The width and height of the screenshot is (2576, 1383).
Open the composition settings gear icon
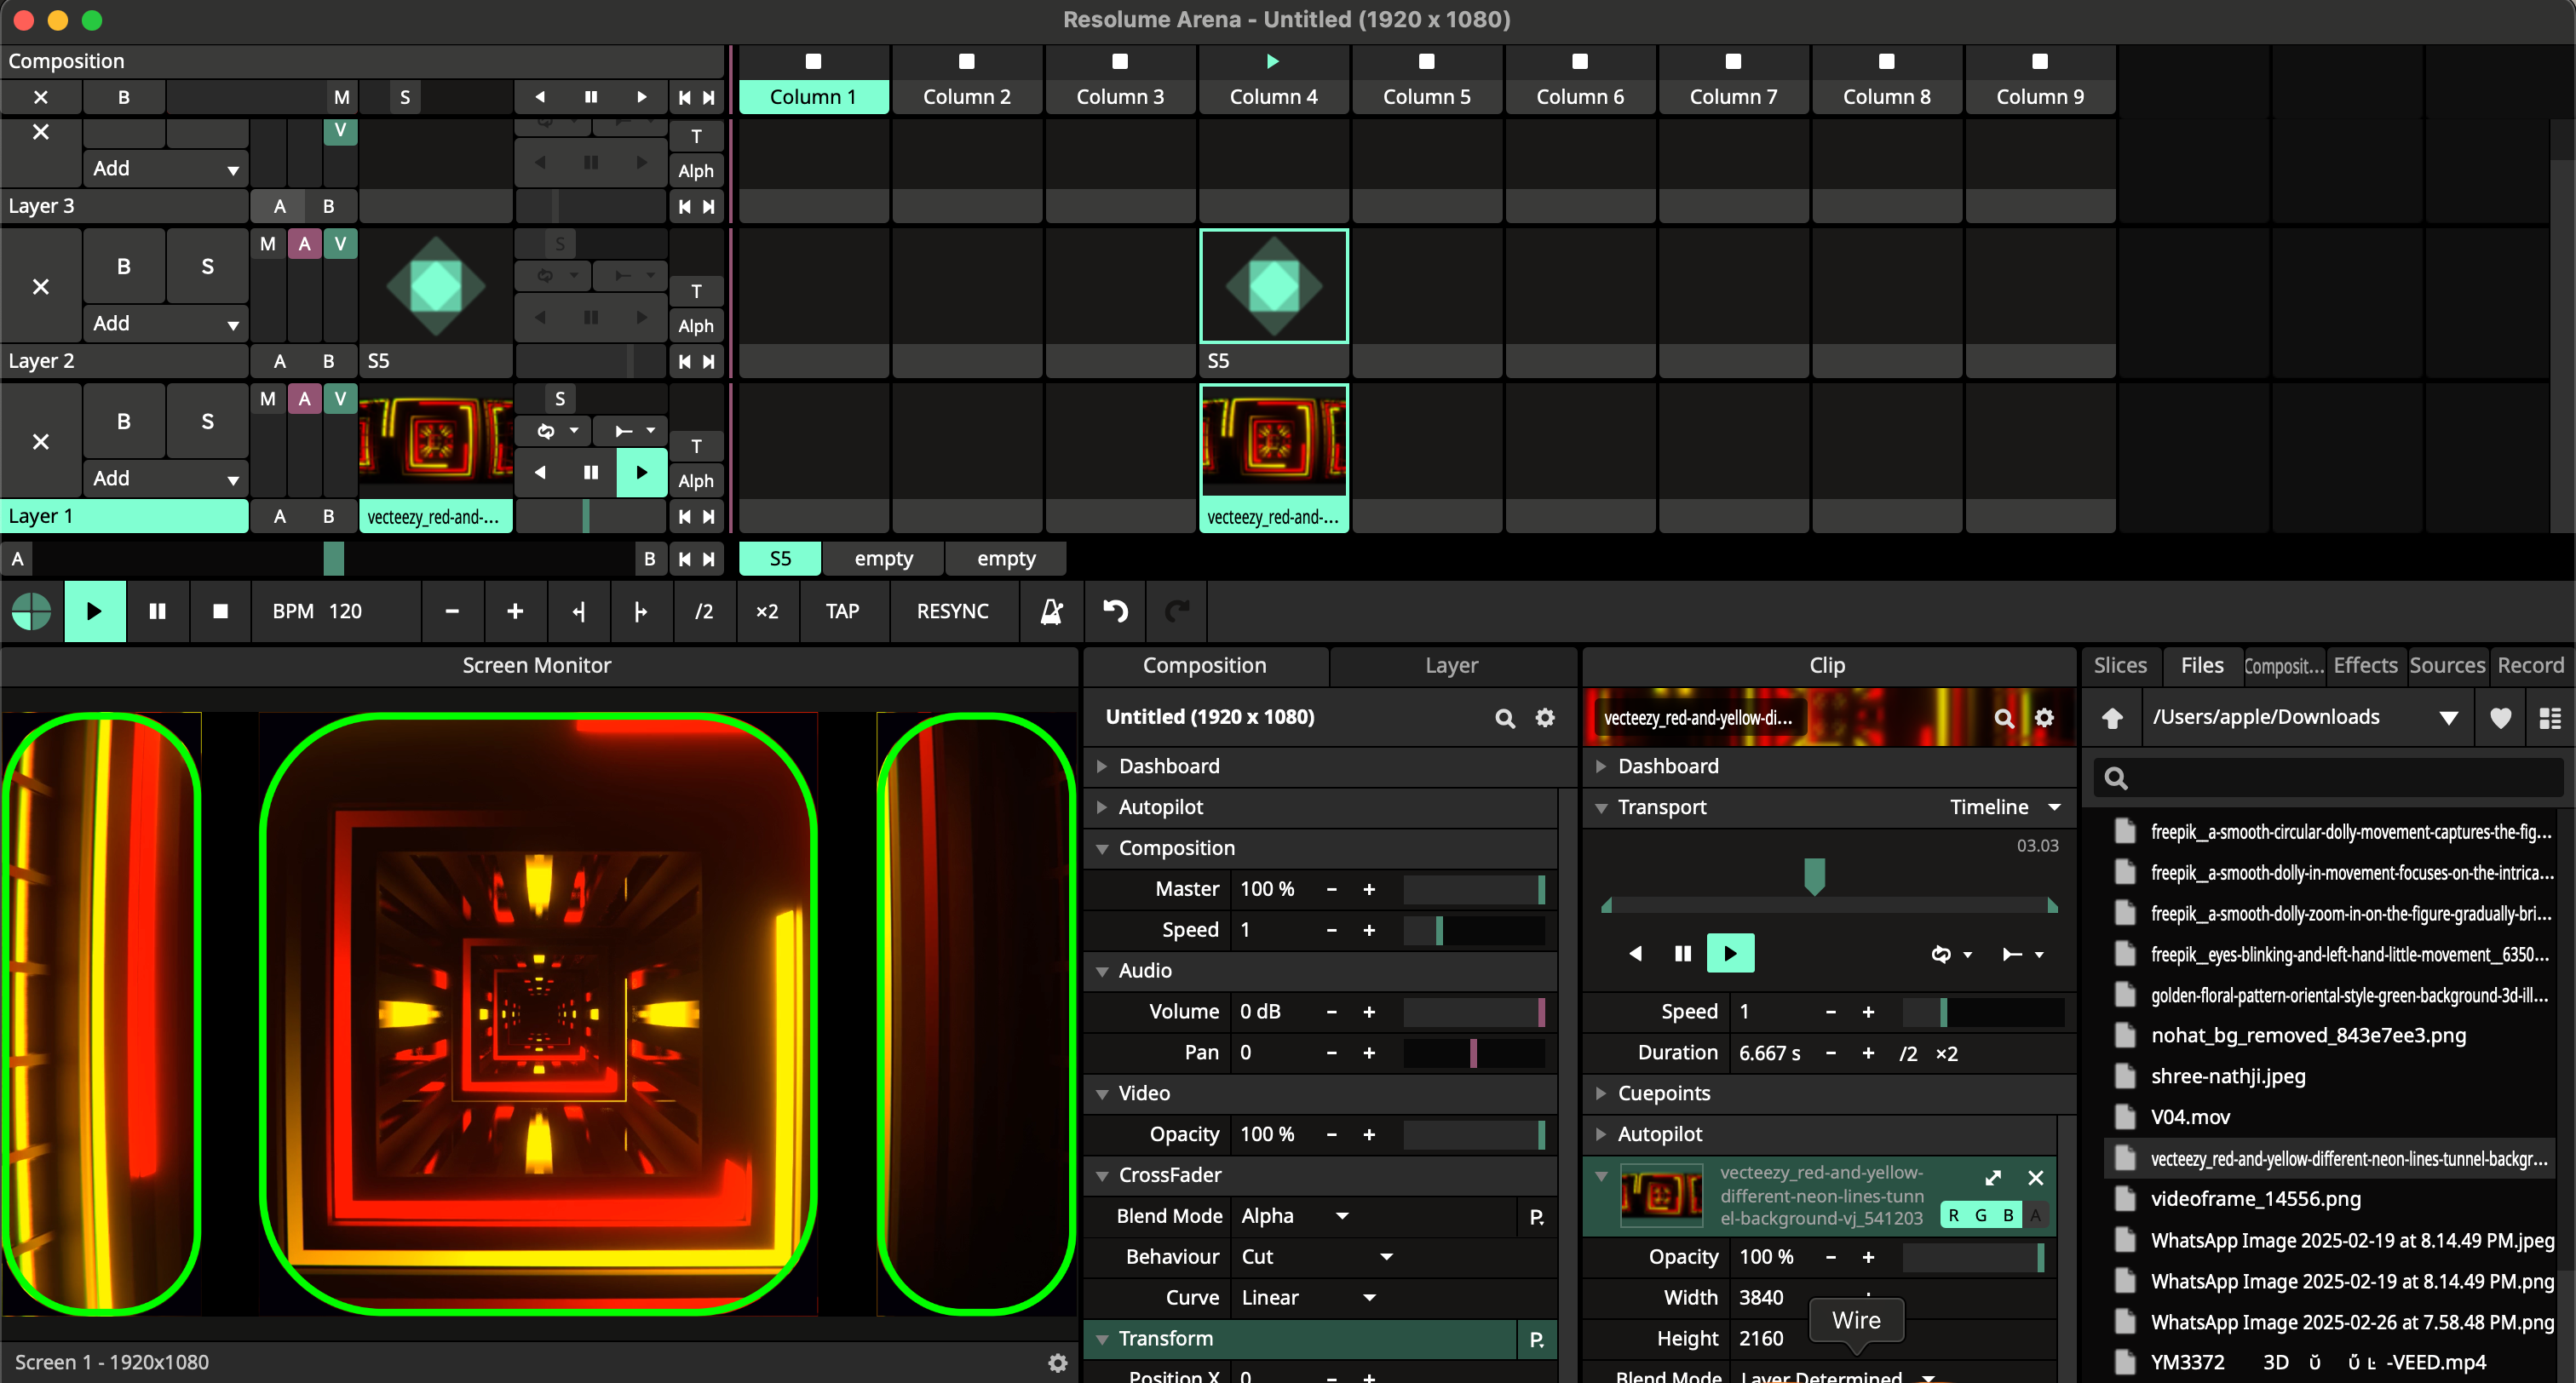1545,717
